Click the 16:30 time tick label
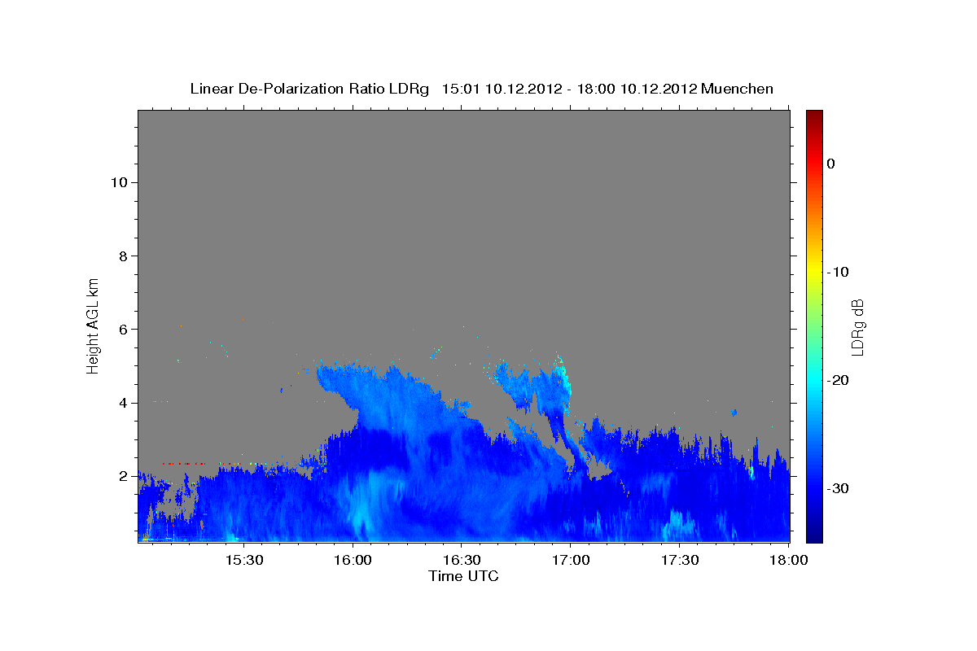This screenshot has width=977, height=651. tap(461, 561)
